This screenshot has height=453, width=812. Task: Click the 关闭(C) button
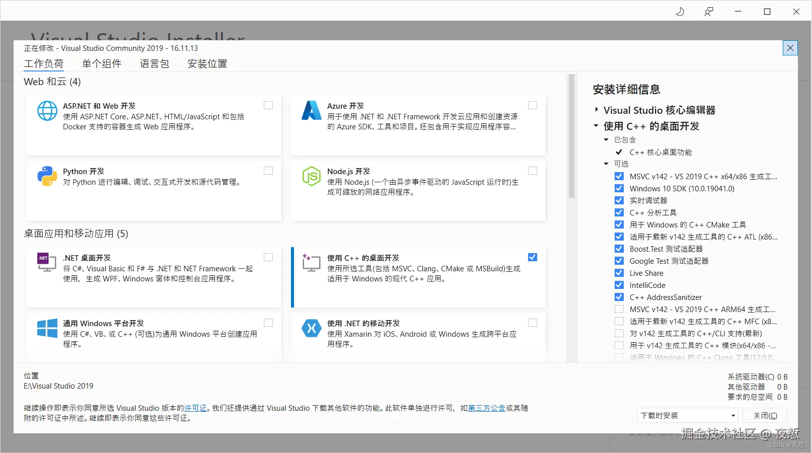[x=765, y=415]
